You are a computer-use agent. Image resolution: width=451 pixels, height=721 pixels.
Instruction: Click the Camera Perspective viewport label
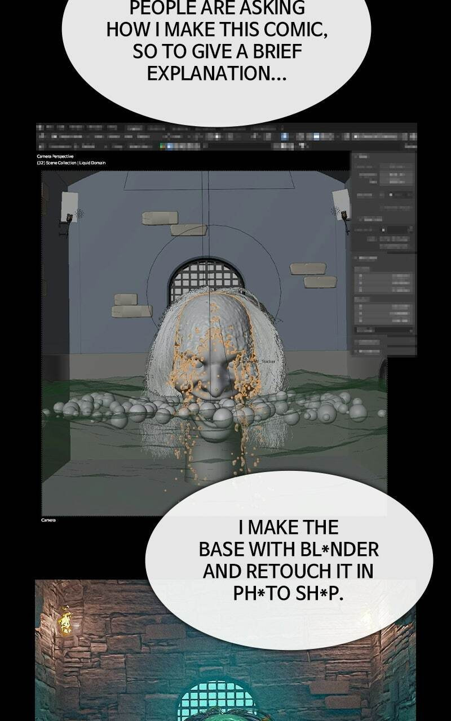pyautogui.click(x=55, y=157)
